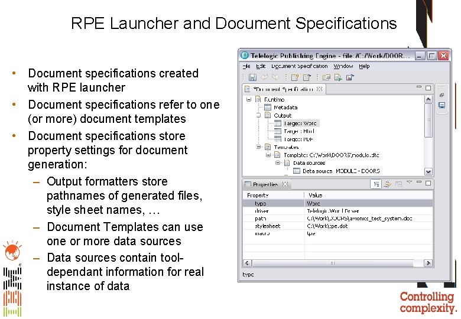Image resolution: width=461 pixels, height=319 pixels.
Task: Click the add template folder toolbar icon
Action: tap(326, 77)
